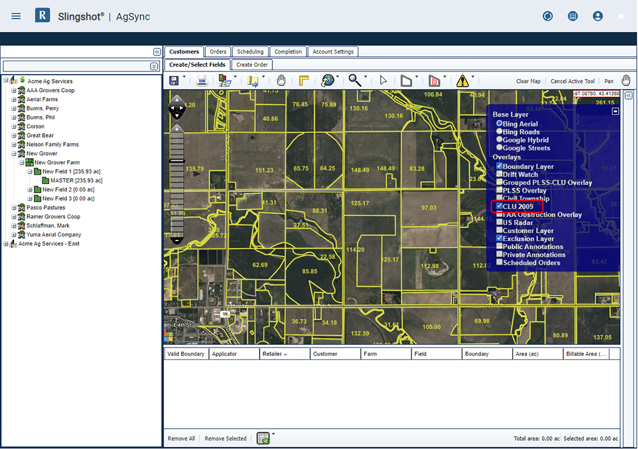Click Cancel Active Tool
This screenshot has height=449, width=638.
[x=572, y=81]
